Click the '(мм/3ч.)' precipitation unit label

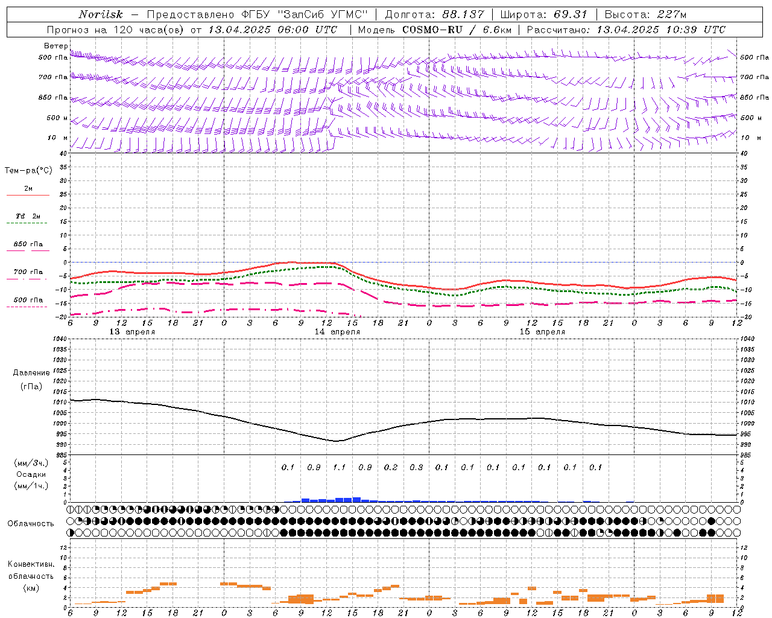click(31, 463)
